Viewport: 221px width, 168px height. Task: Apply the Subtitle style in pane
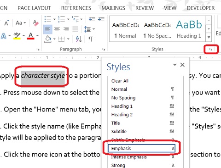[145, 131]
